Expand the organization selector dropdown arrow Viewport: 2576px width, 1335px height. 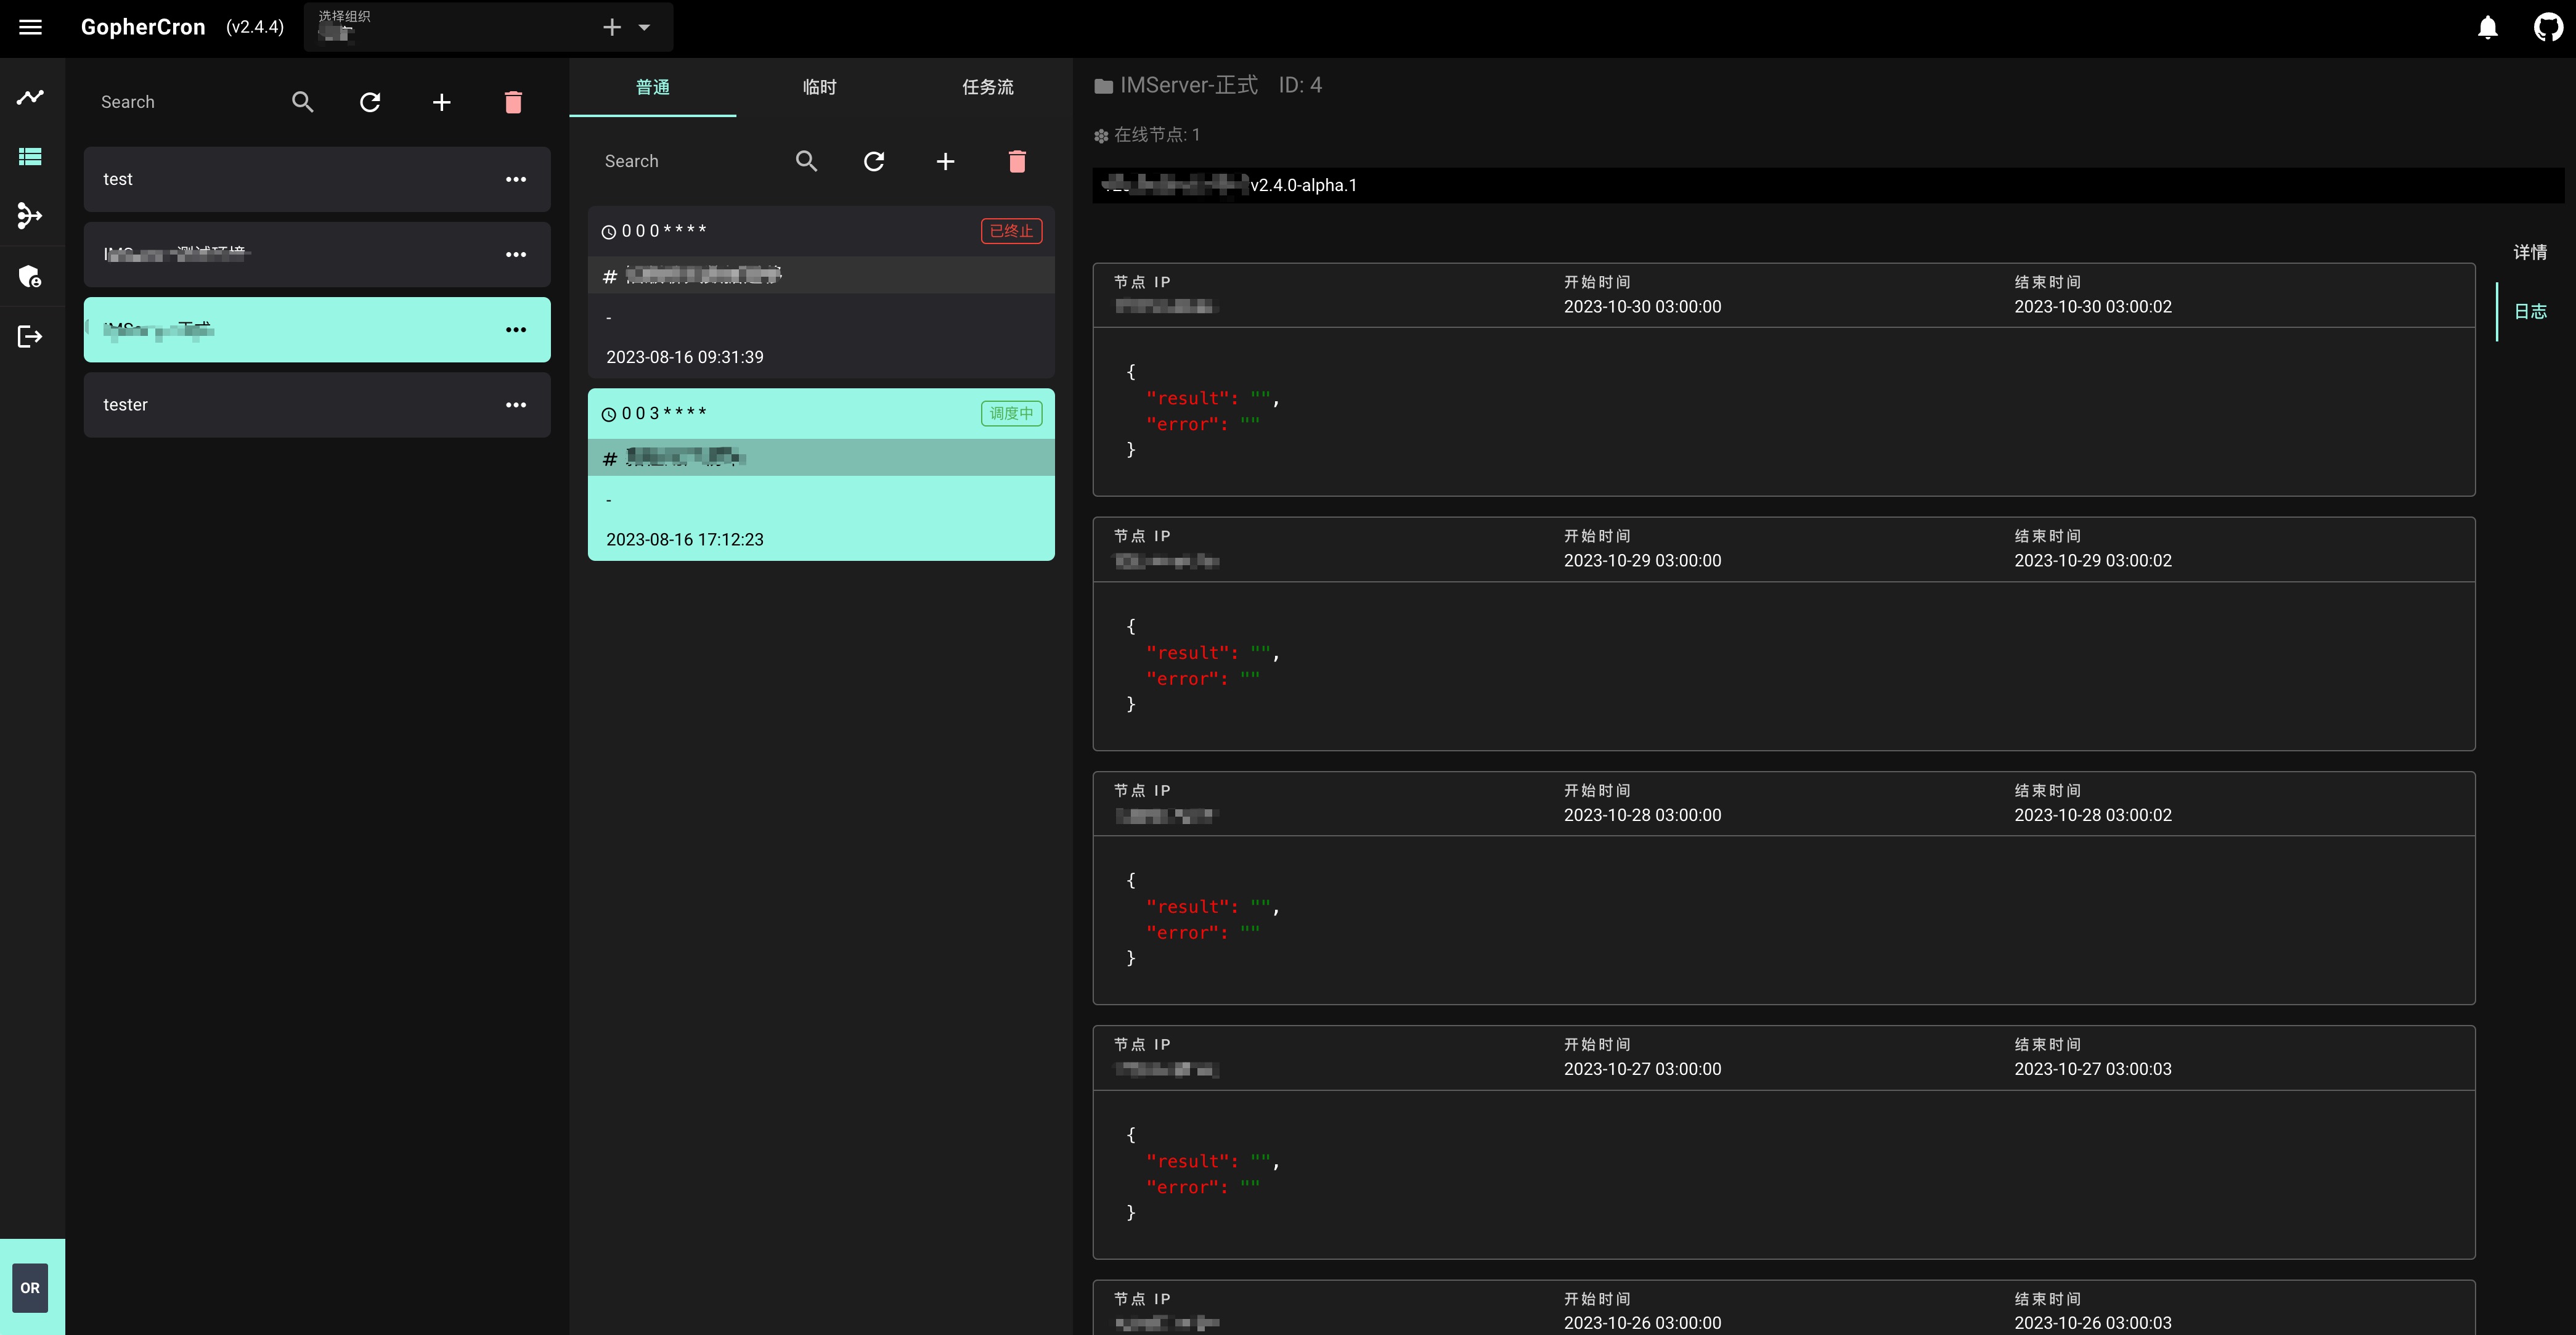645,28
